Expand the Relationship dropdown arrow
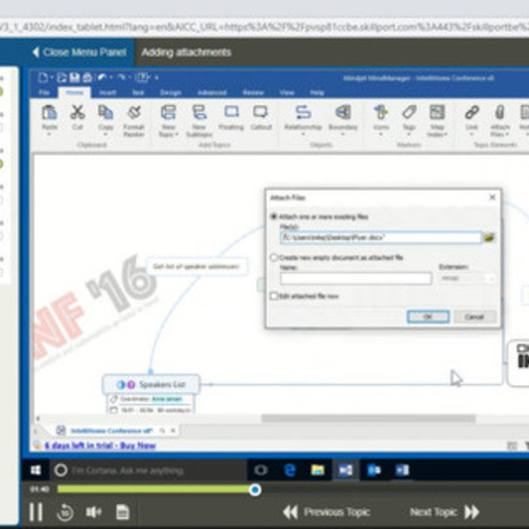 [303, 134]
